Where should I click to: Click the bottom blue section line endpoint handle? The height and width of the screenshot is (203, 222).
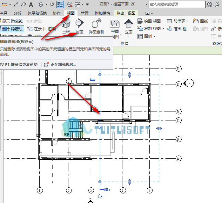[100, 182]
